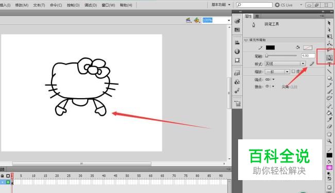The height and width of the screenshot is (193, 335).
Task: Select the Eraser tool
Action: click(329, 126)
